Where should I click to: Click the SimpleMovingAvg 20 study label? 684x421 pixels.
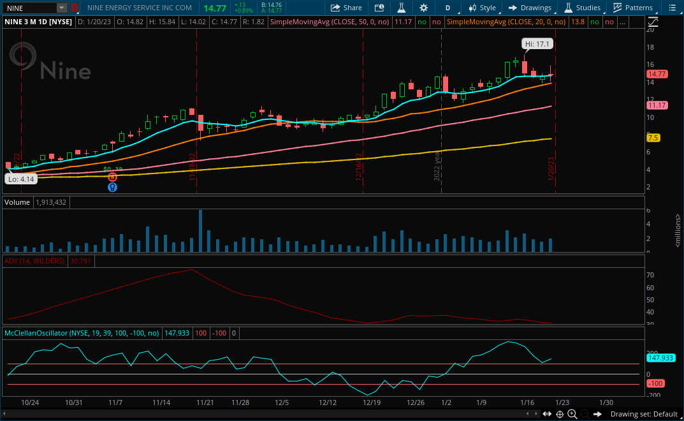tap(506, 22)
